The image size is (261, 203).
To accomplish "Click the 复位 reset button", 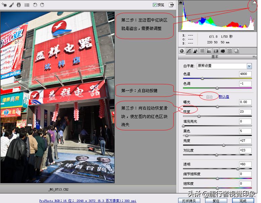I will pyautogui.click(x=216, y=201).
